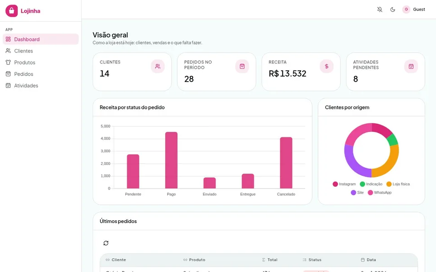Click the calendar icon beside Data header
Screen dimensions: 436x272
pyautogui.click(x=362, y=260)
